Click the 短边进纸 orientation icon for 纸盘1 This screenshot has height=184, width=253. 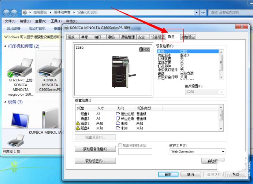tap(118, 114)
